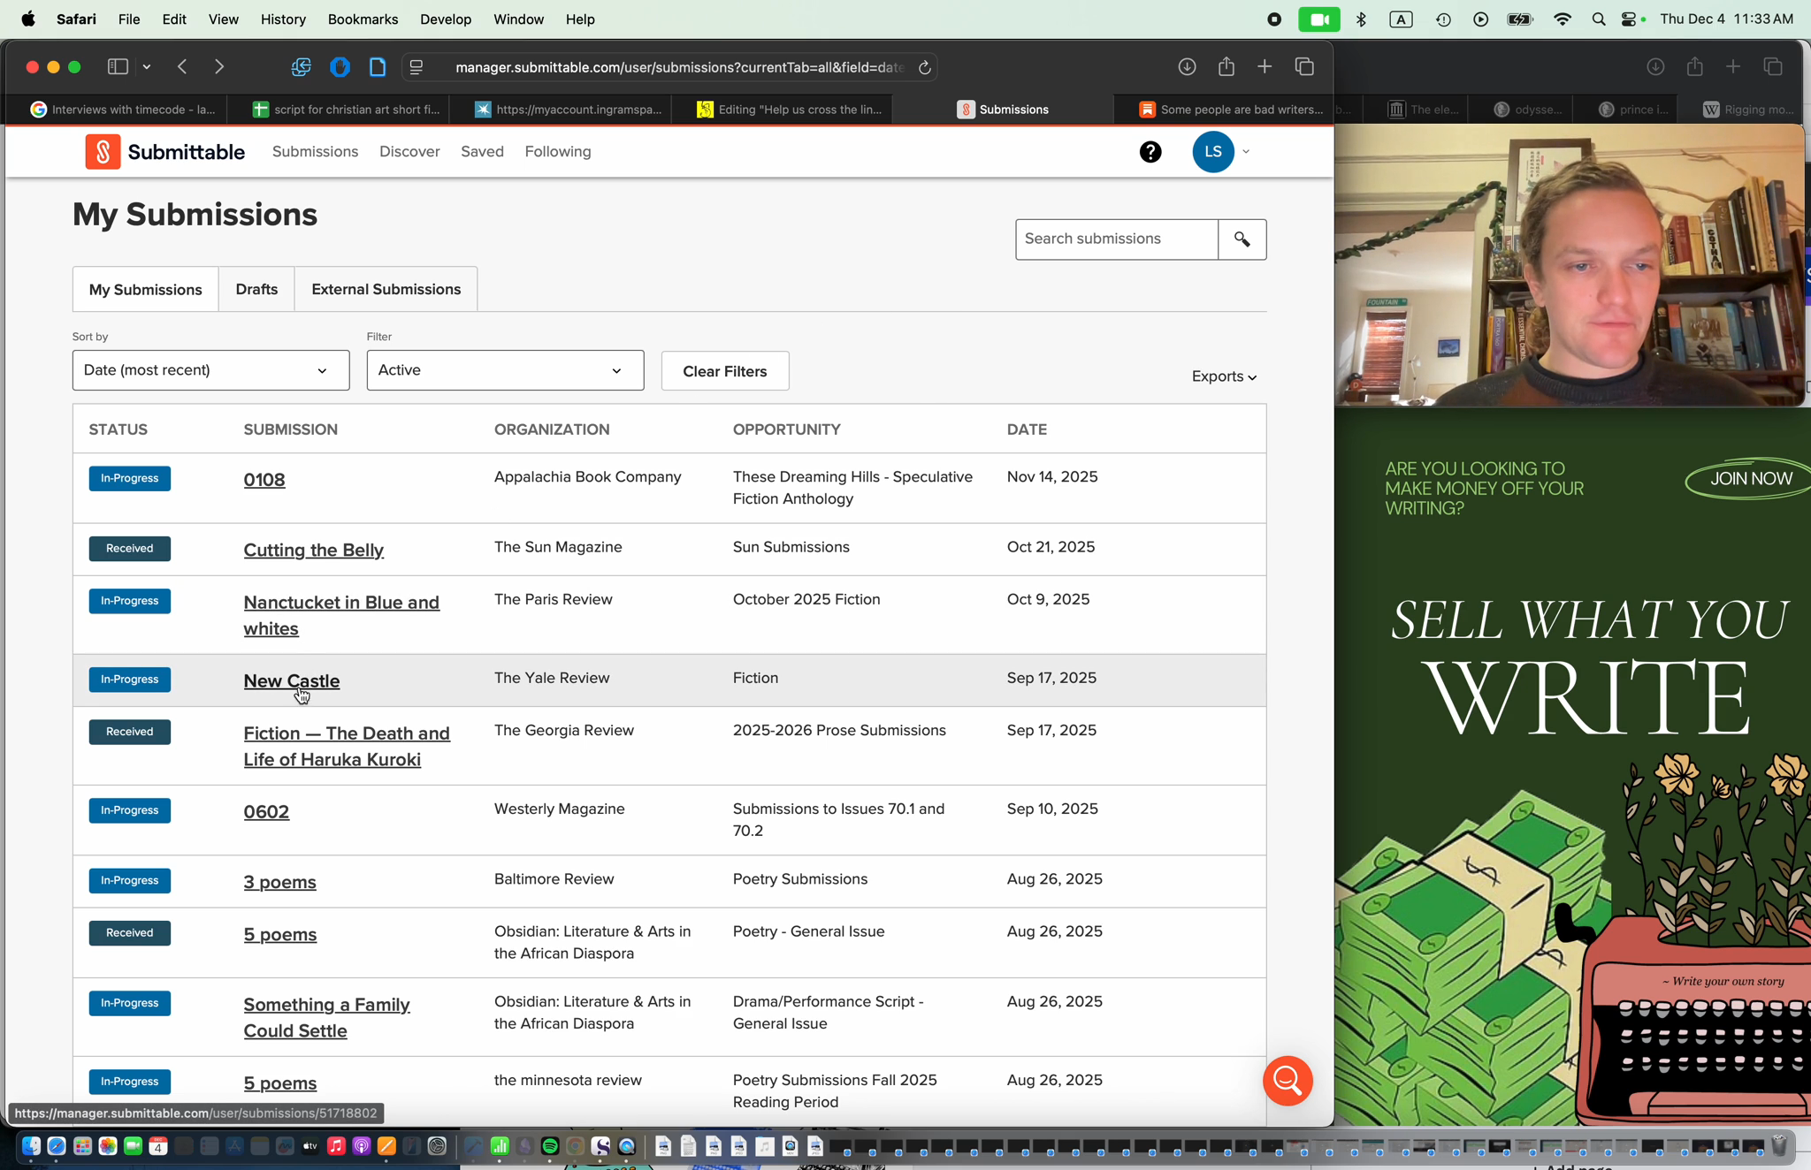Switch to the Editing "Help us cross the lin..." tab

[x=790, y=110]
